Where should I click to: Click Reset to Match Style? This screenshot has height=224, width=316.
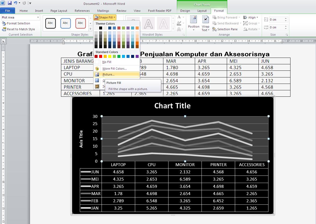point(18,29)
